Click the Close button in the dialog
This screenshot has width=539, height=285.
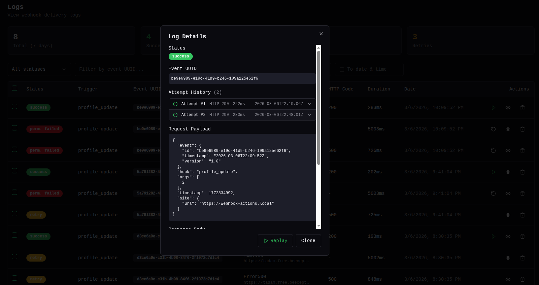pyautogui.click(x=308, y=241)
